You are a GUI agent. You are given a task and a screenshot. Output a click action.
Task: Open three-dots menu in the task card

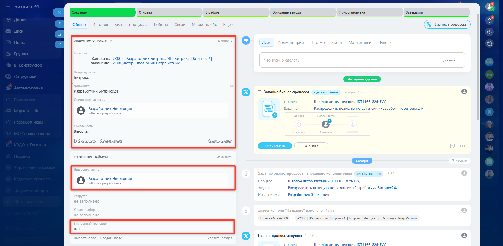(463, 146)
